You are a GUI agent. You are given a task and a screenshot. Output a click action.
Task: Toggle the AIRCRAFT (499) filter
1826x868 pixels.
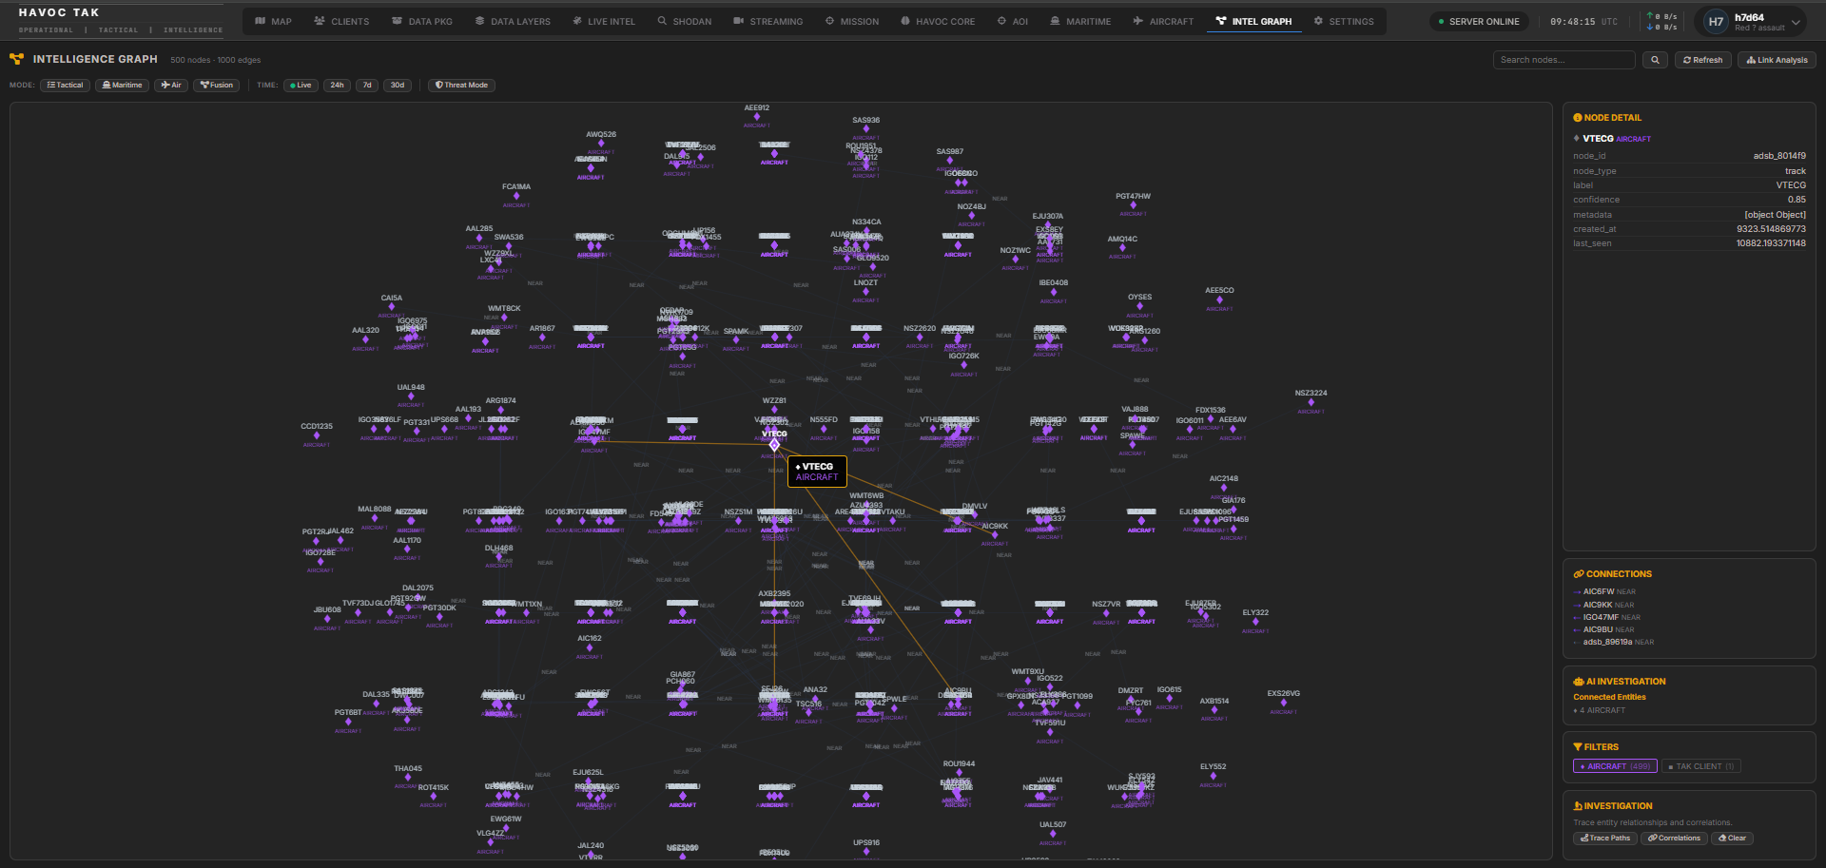(x=1615, y=766)
